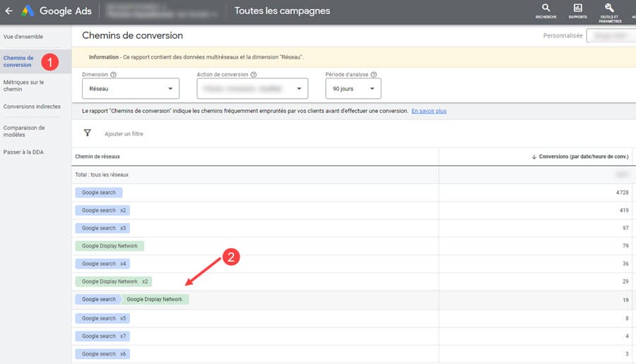The width and height of the screenshot is (636, 364).
Task: Open Conversions indirectes in sidebar
Action: coord(32,107)
